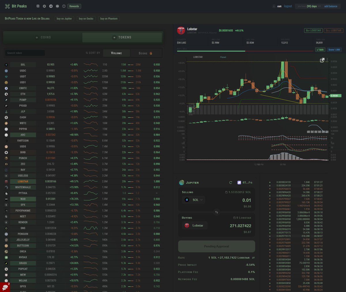Click the SOL wallet balance 1.53353812

238,192
